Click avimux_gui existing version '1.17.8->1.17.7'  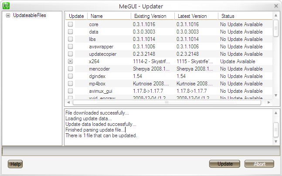[148, 91]
